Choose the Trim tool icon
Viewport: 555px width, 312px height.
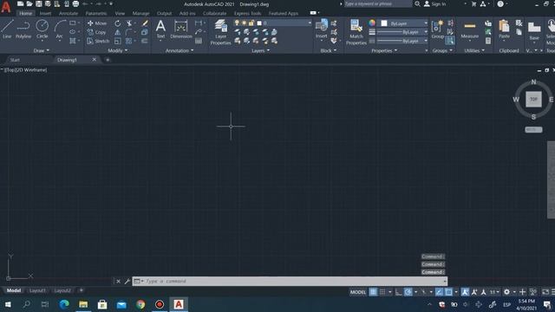coord(129,23)
